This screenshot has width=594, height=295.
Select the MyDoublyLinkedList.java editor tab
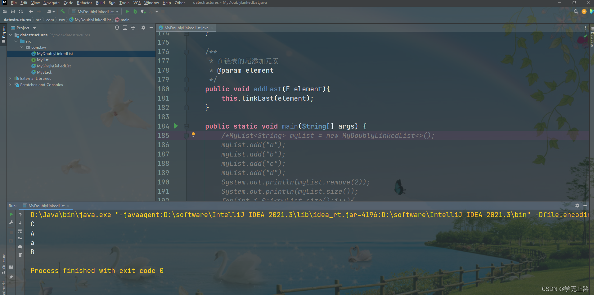coord(186,28)
